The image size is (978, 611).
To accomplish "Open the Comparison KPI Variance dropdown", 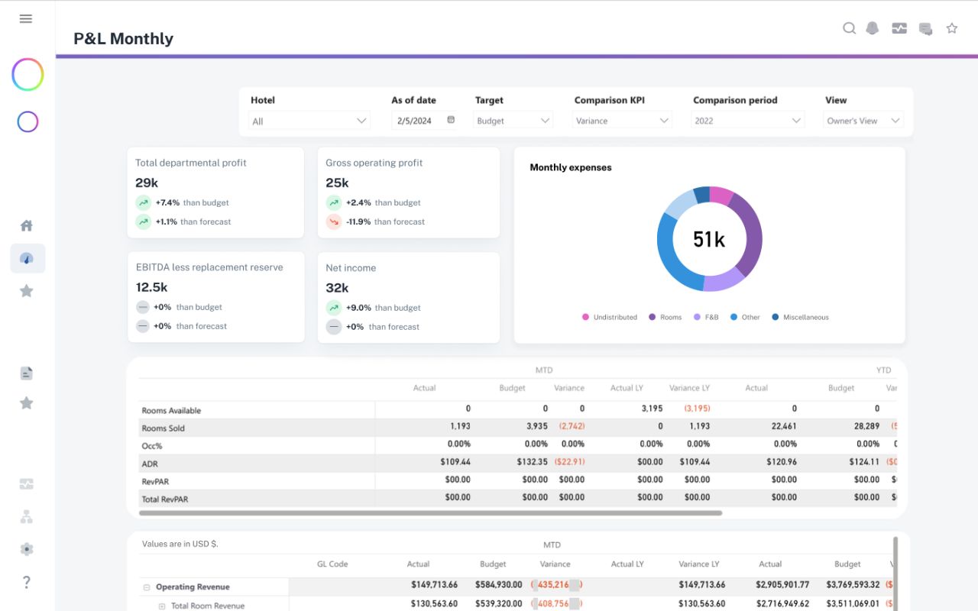I will (x=622, y=121).
